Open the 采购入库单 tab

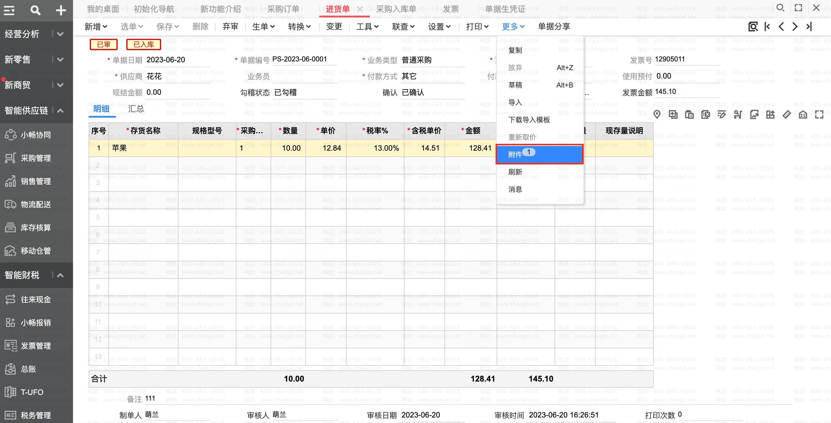click(396, 9)
